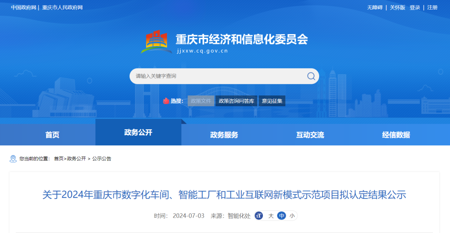450x233 pixels.
Task: Click breadcrumb link 首页
Action: pyautogui.click(x=59, y=159)
